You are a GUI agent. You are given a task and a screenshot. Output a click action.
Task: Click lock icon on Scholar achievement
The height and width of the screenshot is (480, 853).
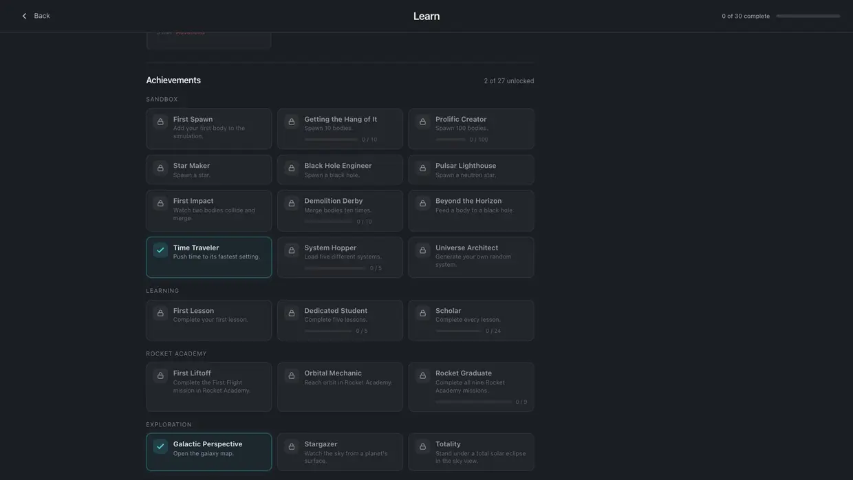tap(423, 313)
